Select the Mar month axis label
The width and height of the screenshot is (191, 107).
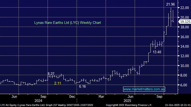click(x=101, y=97)
